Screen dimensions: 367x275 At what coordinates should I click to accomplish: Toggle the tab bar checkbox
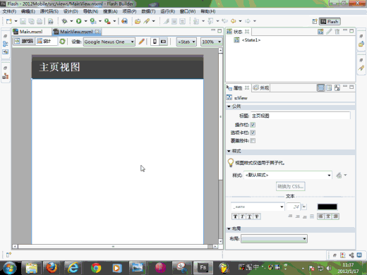tap(253, 133)
